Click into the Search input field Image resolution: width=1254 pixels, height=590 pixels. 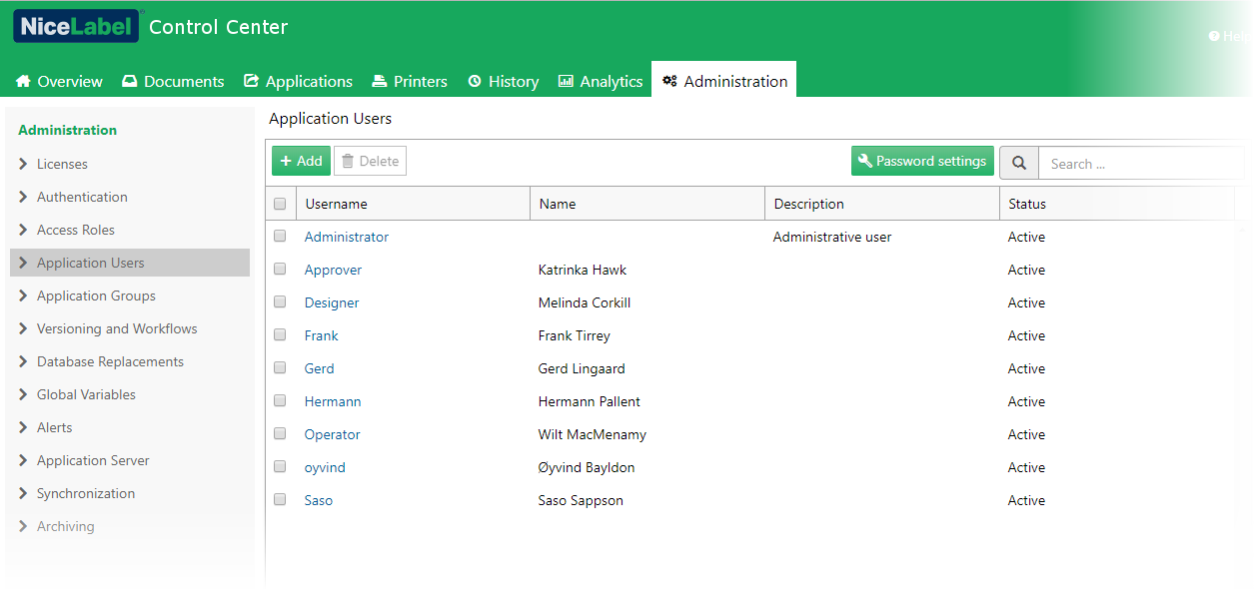(1139, 164)
